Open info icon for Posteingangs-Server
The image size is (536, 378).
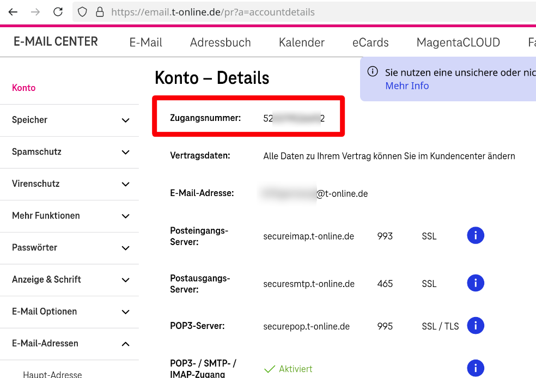476,236
